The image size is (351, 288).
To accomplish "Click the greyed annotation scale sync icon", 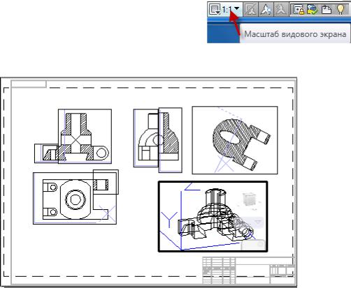I will [280, 10].
